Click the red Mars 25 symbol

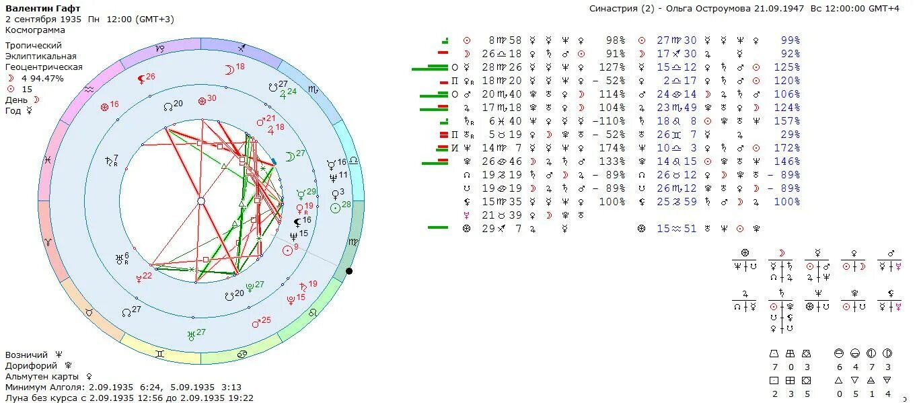point(261,322)
